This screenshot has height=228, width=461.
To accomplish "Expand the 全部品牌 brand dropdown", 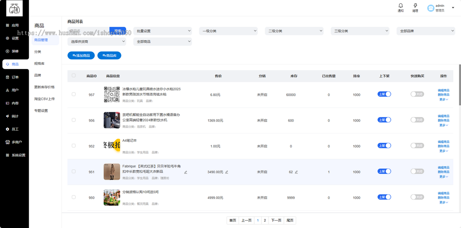I will point(426,31).
